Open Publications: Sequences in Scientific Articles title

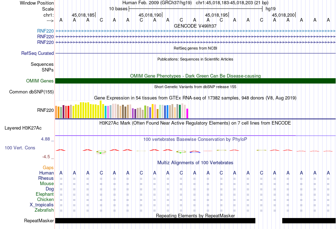coord(195,59)
